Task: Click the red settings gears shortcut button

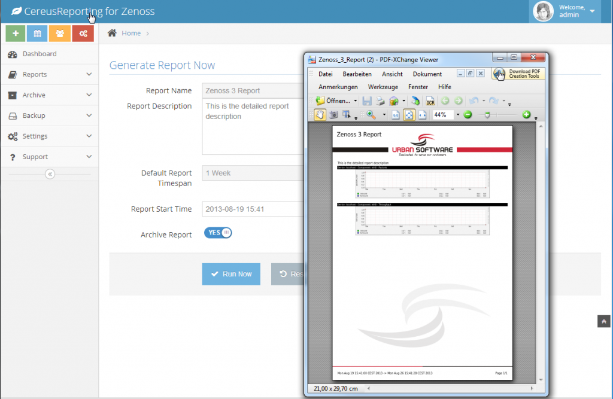Action: click(83, 33)
